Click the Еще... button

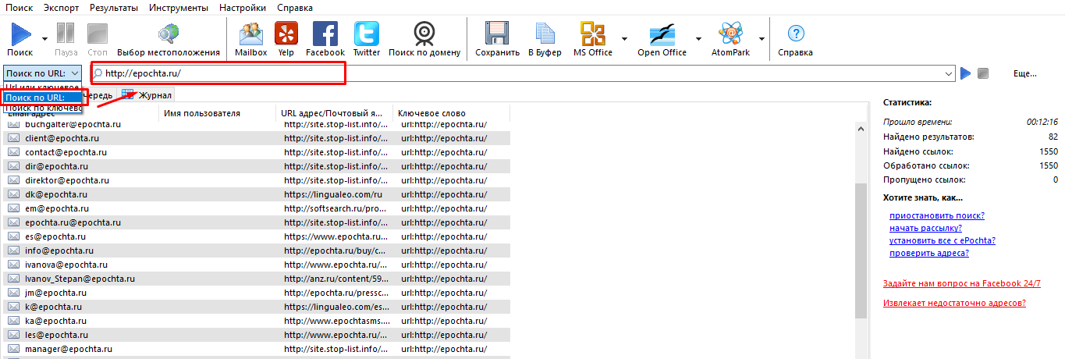point(1024,73)
